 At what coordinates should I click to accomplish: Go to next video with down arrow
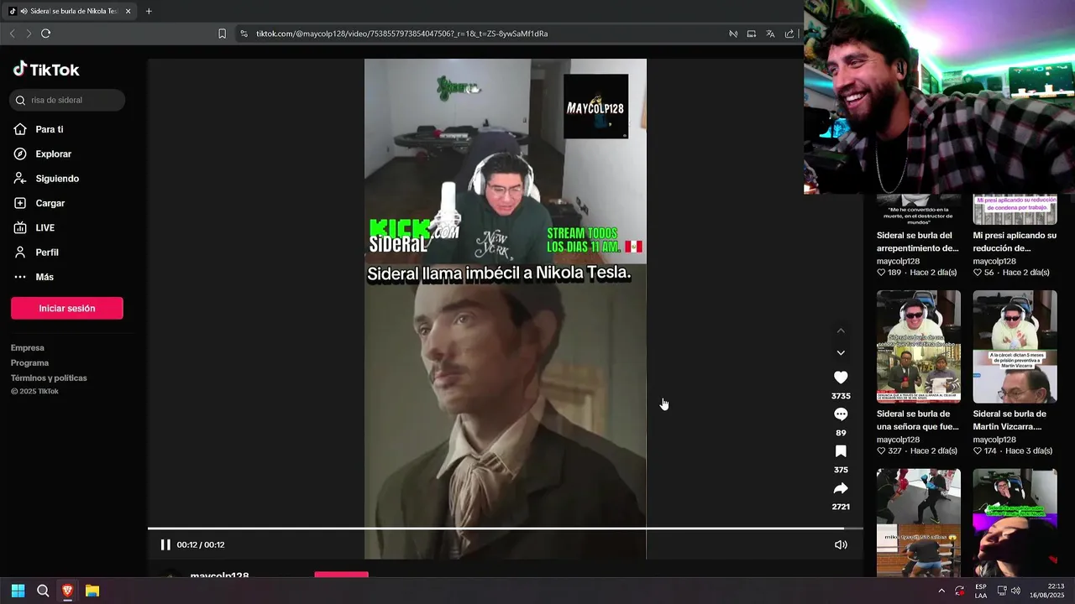click(841, 352)
